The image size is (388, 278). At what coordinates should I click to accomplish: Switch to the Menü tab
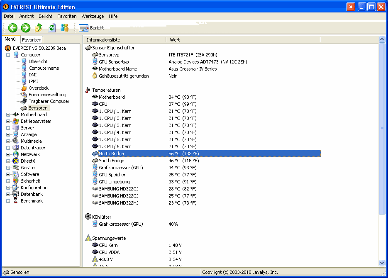[x=10, y=39]
